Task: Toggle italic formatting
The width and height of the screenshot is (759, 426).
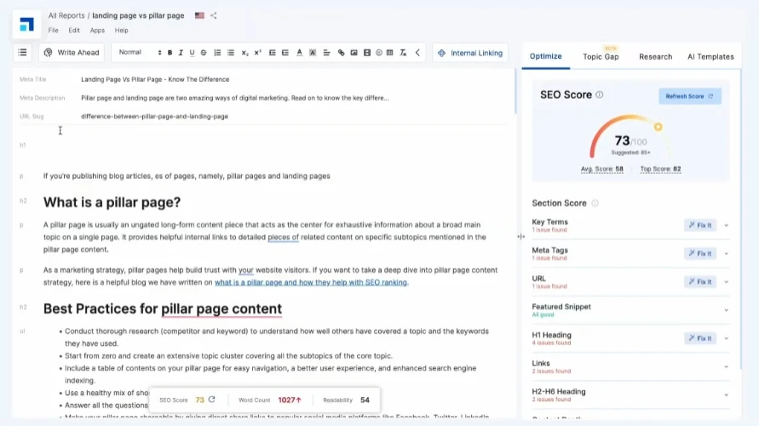Action: point(181,53)
